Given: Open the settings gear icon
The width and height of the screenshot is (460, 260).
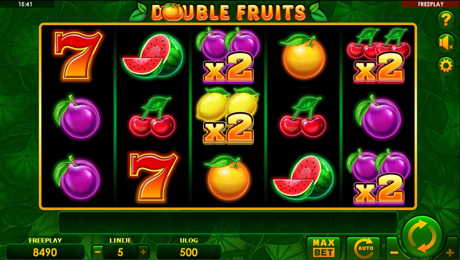Looking at the screenshot, I should click(x=446, y=66).
